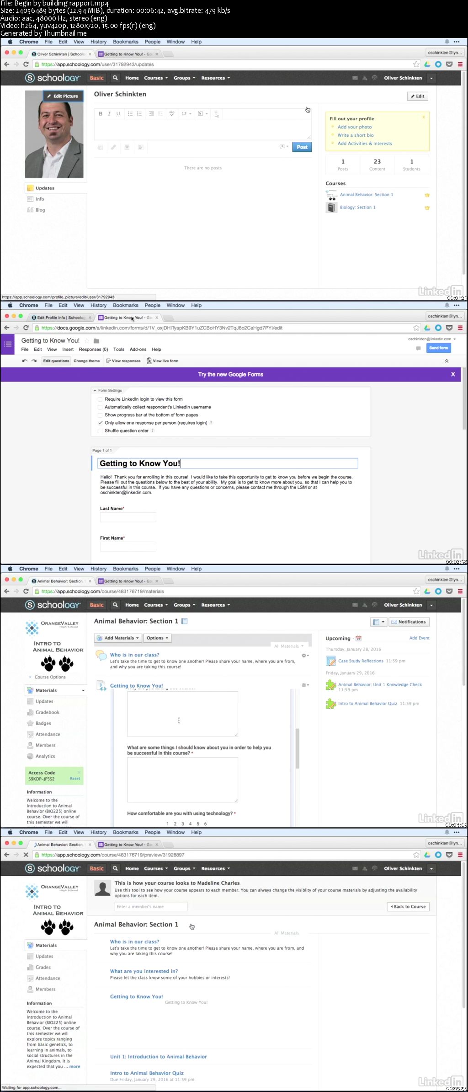Screen dimensions: 468x1092
Task: Click the Getting to Know You! title field
Action: pyautogui.click(x=228, y=463)
